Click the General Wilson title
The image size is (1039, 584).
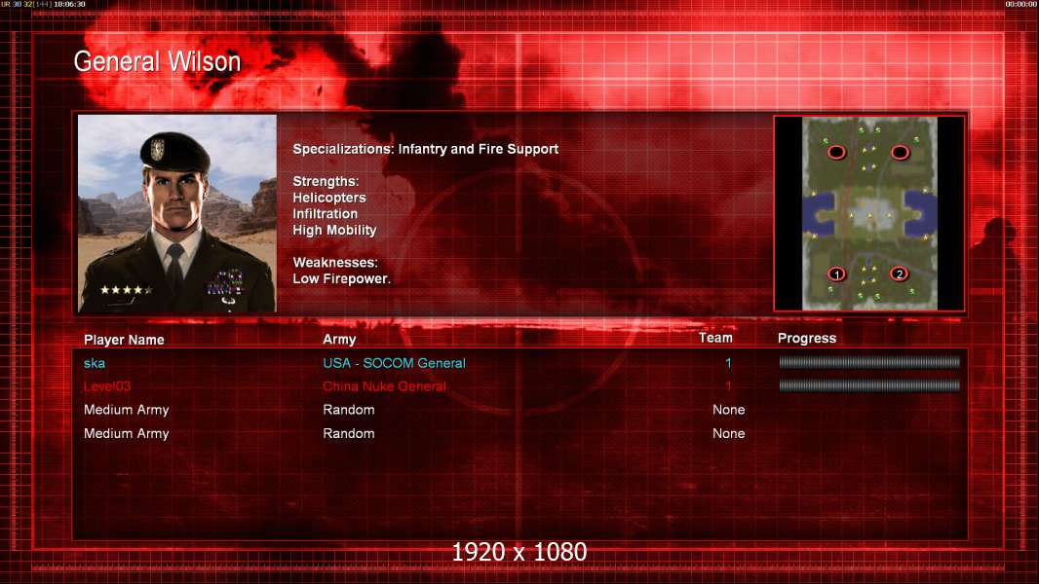157,61
